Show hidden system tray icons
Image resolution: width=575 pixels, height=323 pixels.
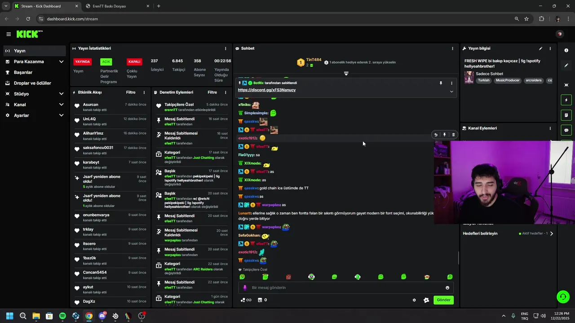pyautogui.click(x=503, y=316)
